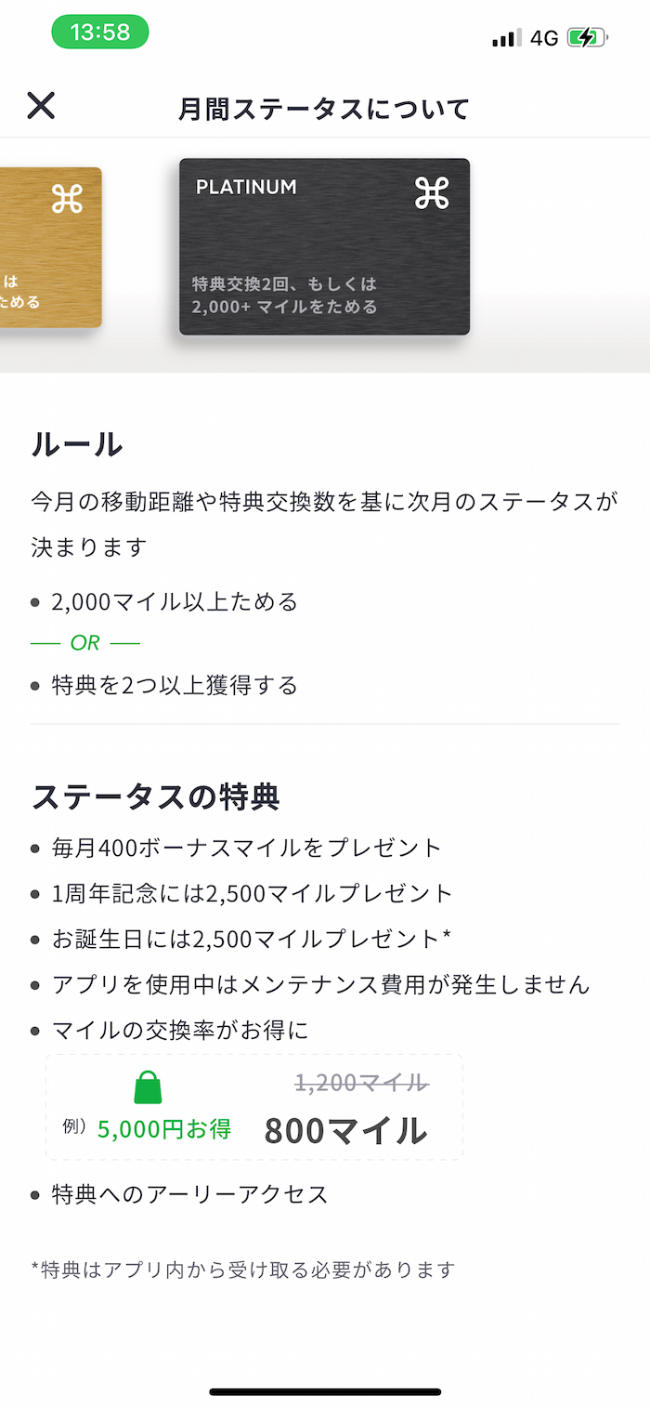Select the partially visible gold status card
650x1408 pixels.
coord(50,247)
